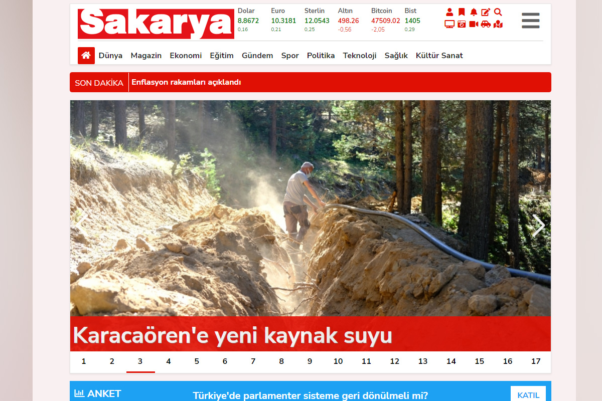The height and width of the screenshot is (401, 602).
Task: Jump to slide 5
Action: point(197,361)
